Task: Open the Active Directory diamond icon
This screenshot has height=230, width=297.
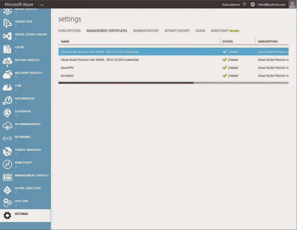Action: pos(7,190)
